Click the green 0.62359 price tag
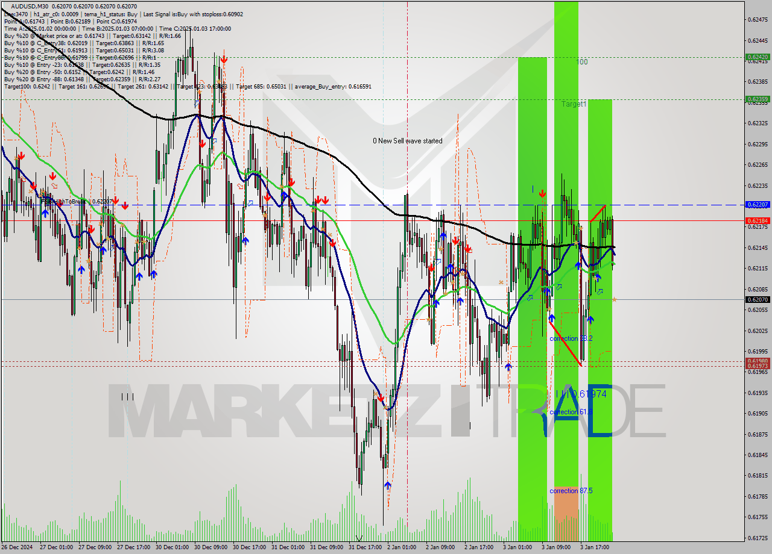772x554 pixels. coord(758,99)
